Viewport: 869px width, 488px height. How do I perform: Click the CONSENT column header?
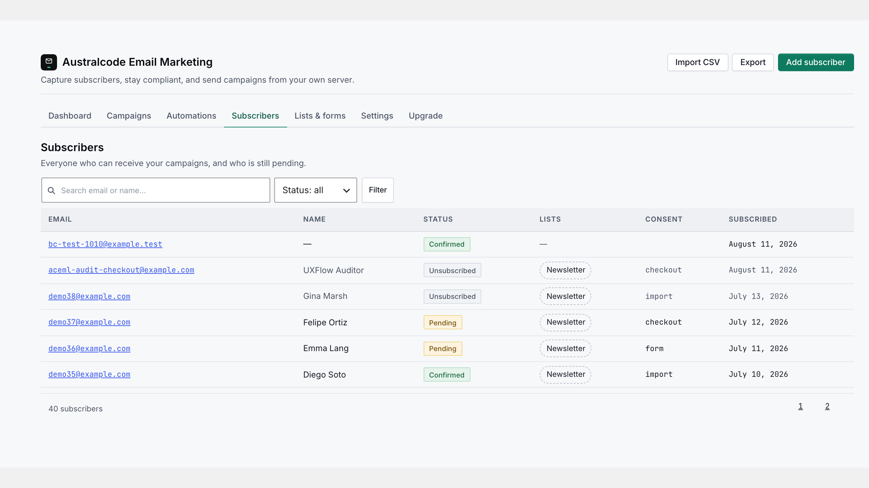(664, 219)
